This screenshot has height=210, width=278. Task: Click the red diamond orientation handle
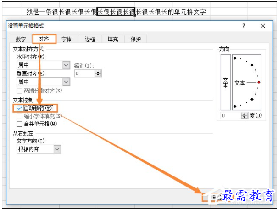point(259,82)
